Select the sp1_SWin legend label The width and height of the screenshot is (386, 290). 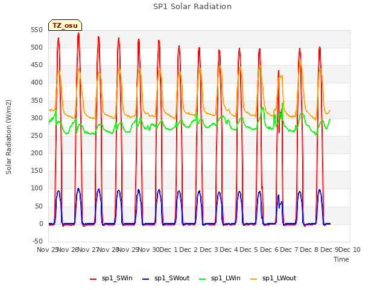(117, 278)
